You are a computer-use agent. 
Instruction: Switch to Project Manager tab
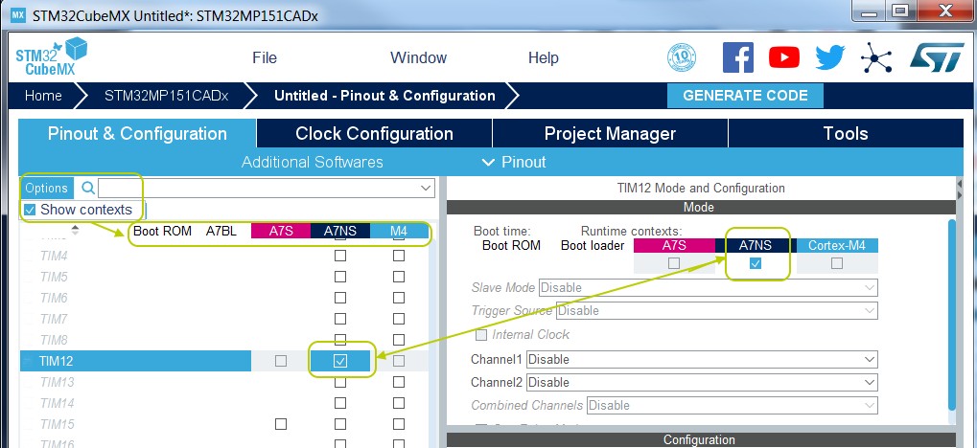(610, 133)
